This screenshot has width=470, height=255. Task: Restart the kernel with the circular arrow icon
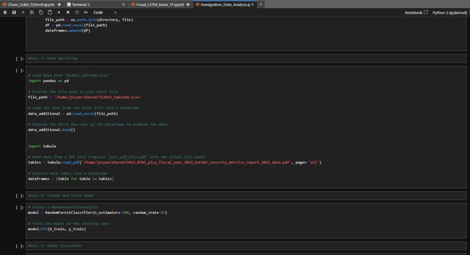tap(77, 12)
